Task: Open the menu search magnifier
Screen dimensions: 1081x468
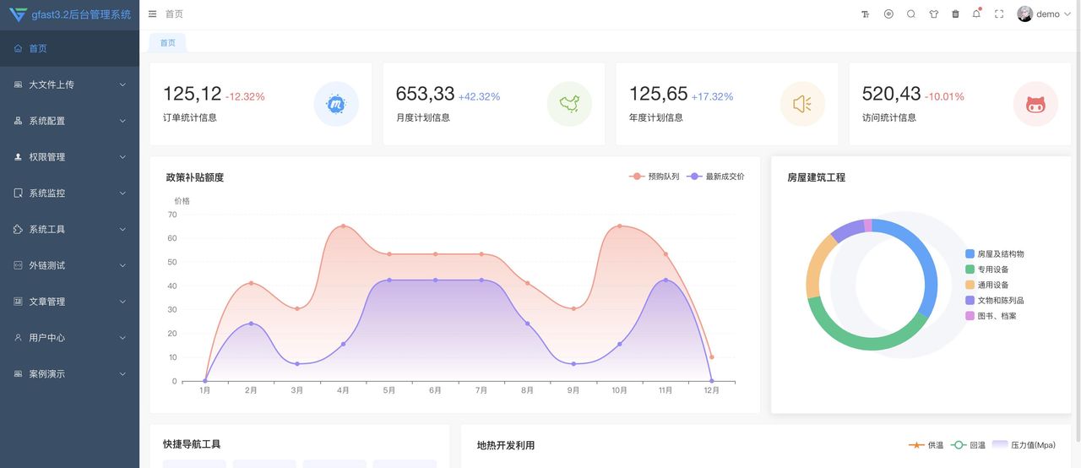Action: click(x=911, y=14)
